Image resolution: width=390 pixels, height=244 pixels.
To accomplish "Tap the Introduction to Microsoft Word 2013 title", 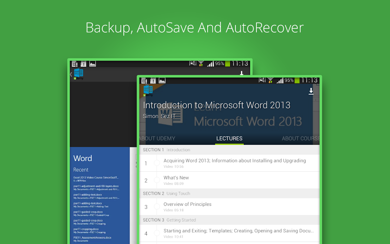I will point(216,105).
